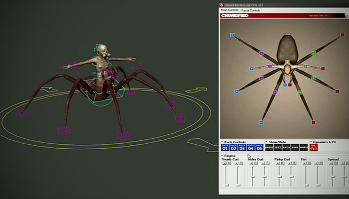The image size is (349, 199).
Task: Select red hand control on right arm
Action: click(x=323, y=69)
